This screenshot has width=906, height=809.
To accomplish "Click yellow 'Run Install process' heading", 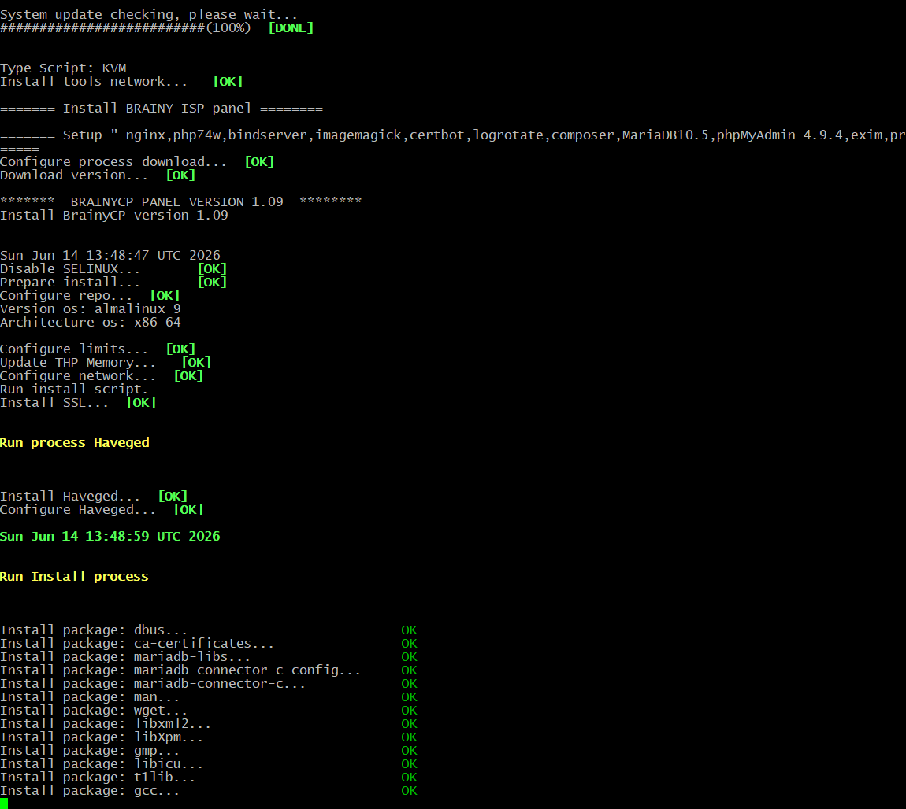I will [x=74, y=577].
